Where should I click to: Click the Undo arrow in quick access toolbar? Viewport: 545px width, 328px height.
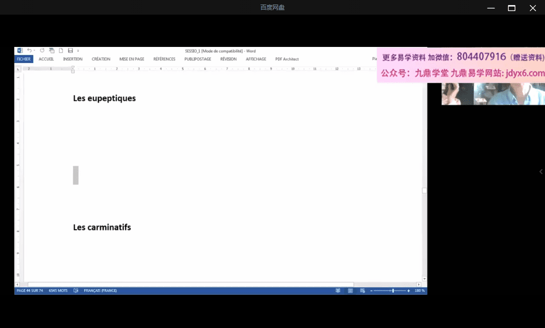point(29,50)
